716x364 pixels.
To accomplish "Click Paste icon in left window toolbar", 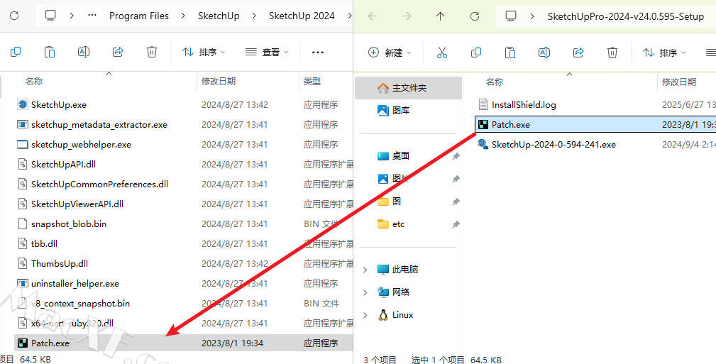I will tap(49, 52).
